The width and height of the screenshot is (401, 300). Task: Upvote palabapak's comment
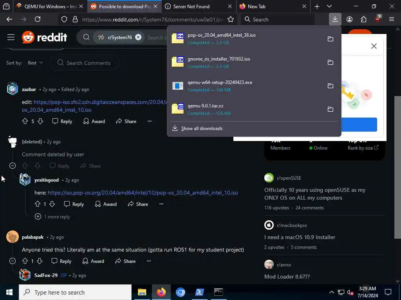(x=25, y=261)
